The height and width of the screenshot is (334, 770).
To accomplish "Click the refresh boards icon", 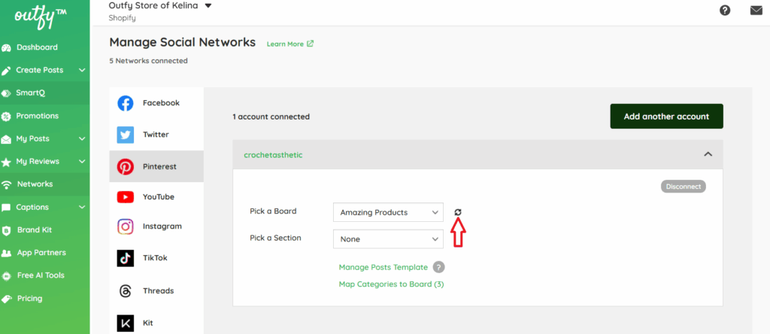I will 458,213.
